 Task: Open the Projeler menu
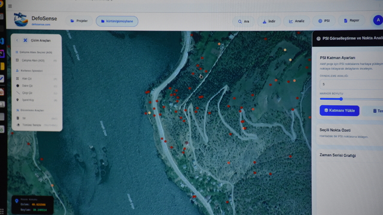(79, 21)
